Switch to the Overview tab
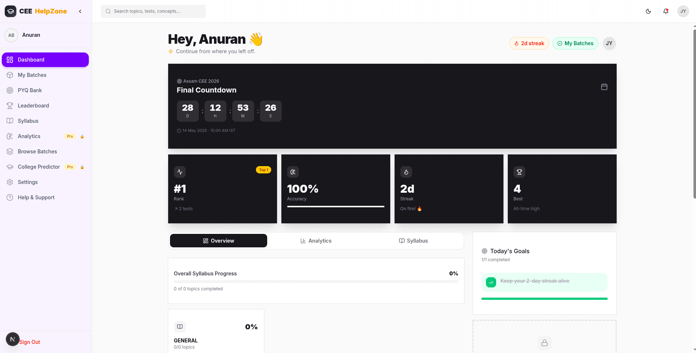Image resolution: width=696 pixels, height=353 pixels. tap(218, 241)
